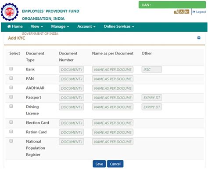Click the Driving License name field
208x169 pixels.
[x=113, y=107]
